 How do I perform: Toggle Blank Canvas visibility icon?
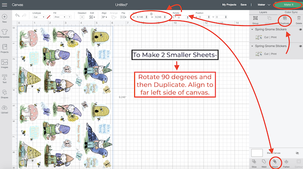point(297,153)
